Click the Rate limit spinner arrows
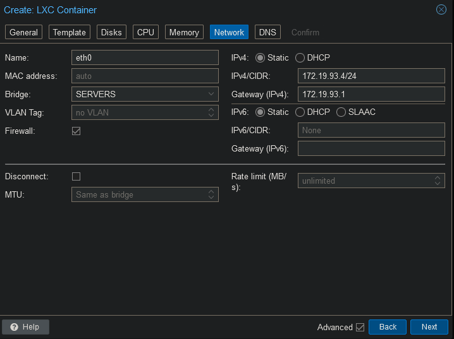Image resolution: width=454 pixels, height=339 pixels. pos(438,181)
